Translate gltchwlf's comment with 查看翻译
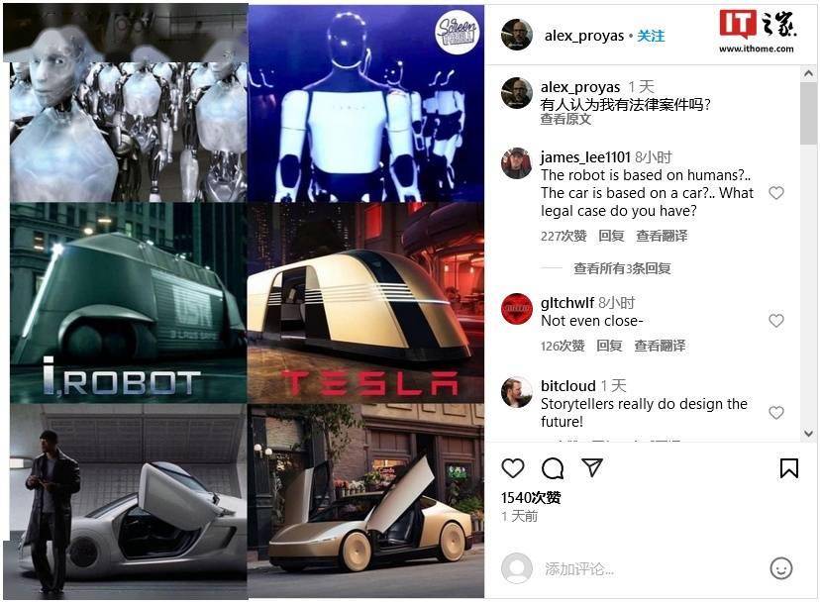Image resolution: width=820 pixels, height=603 pixels. click(x=660, y=346)
